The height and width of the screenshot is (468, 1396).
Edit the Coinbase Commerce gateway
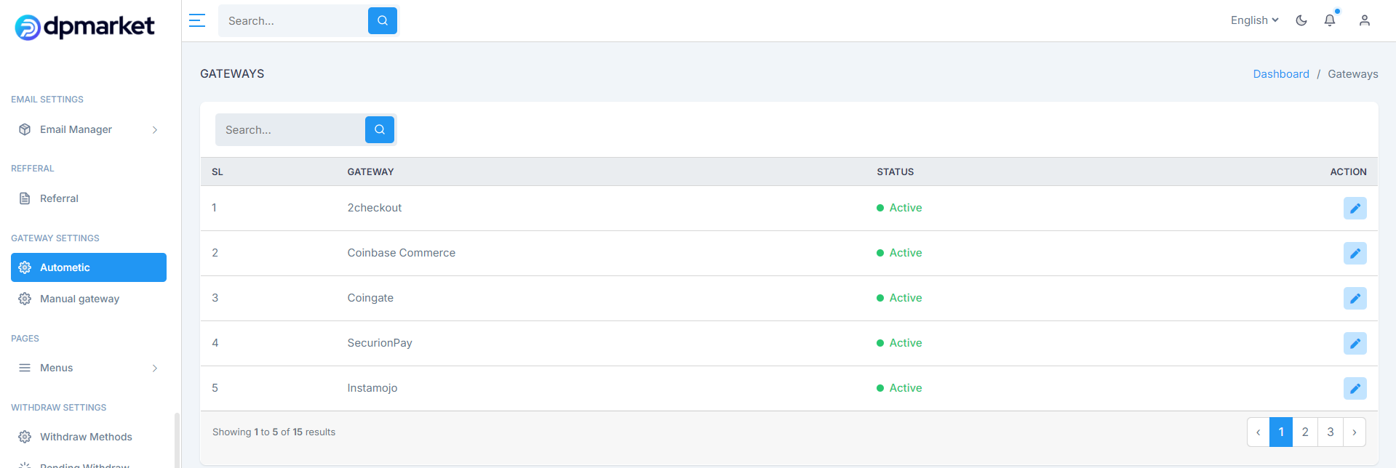[1355, 253]
